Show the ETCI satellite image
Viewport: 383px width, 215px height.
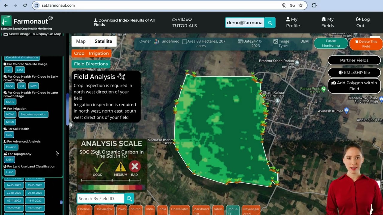tap(20, 70)
